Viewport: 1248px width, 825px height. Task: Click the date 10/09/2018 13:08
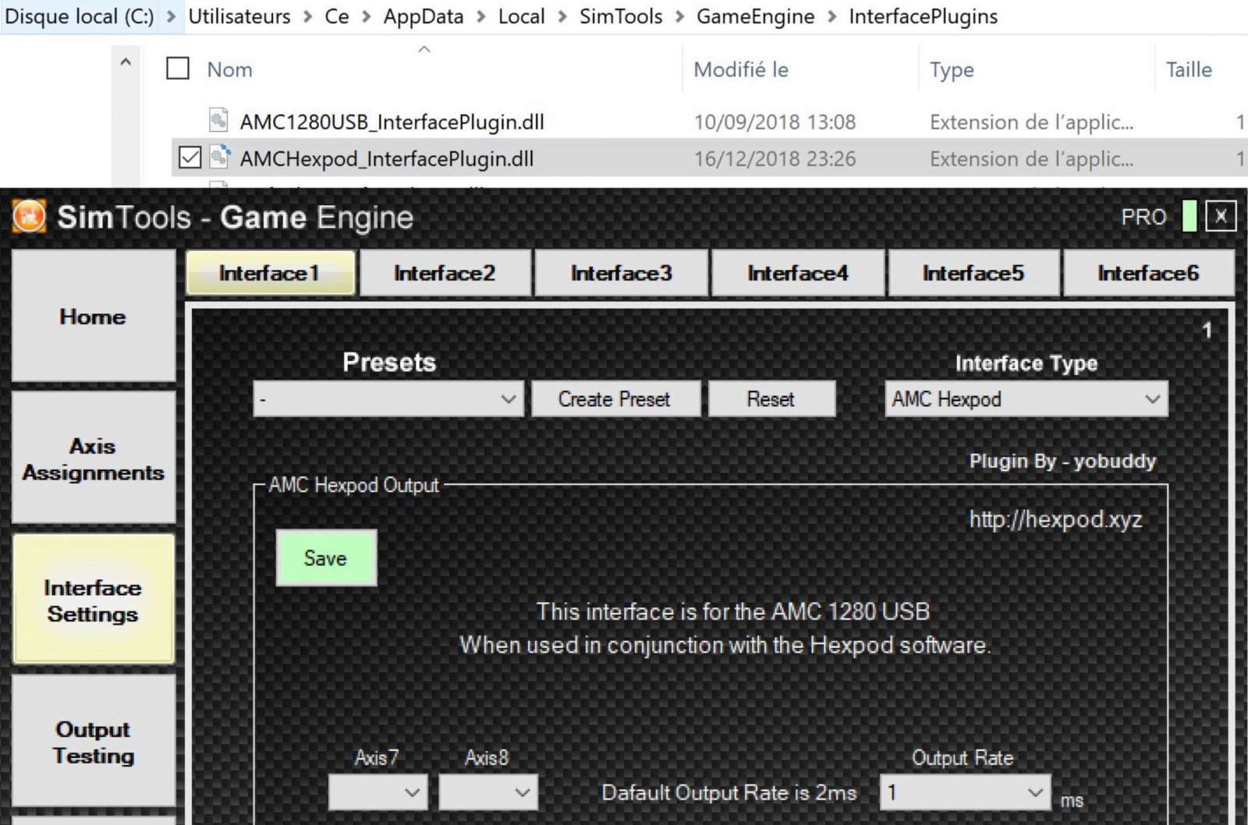click(775, 122)
